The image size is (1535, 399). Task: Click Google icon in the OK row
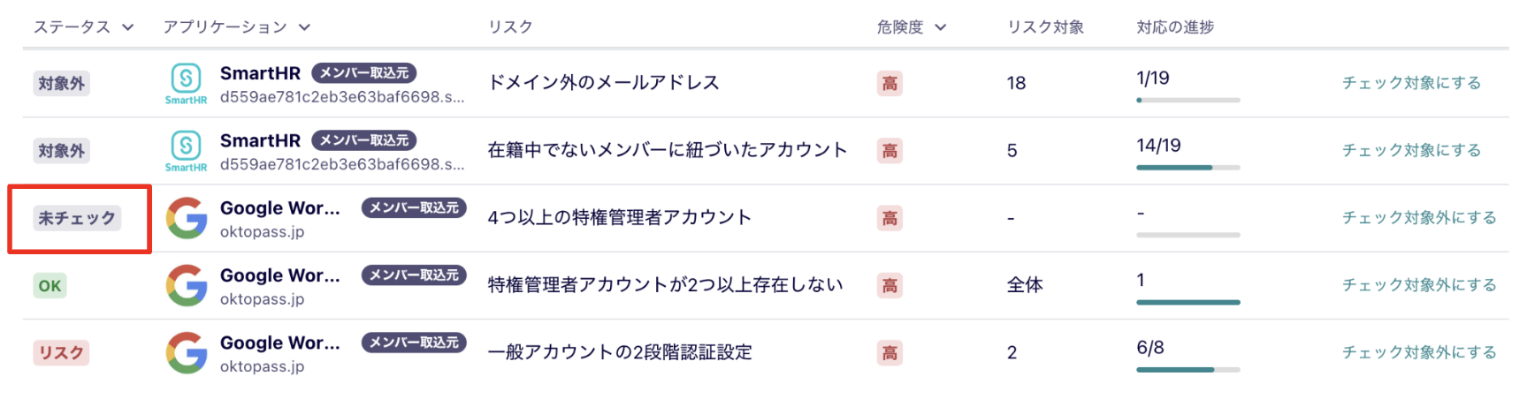187,285
